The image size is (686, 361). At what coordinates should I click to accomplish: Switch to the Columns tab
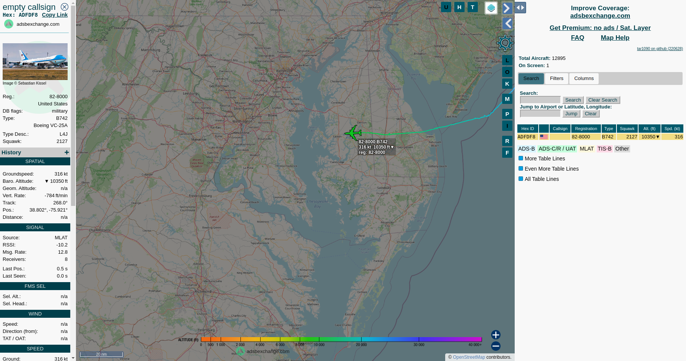pos(584,78)
